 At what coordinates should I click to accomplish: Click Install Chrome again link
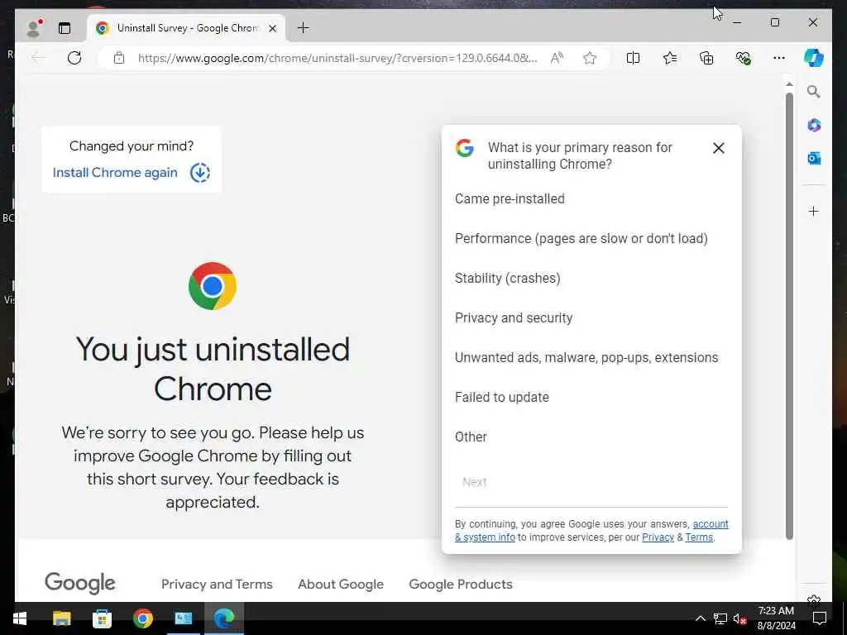[115, 172]
